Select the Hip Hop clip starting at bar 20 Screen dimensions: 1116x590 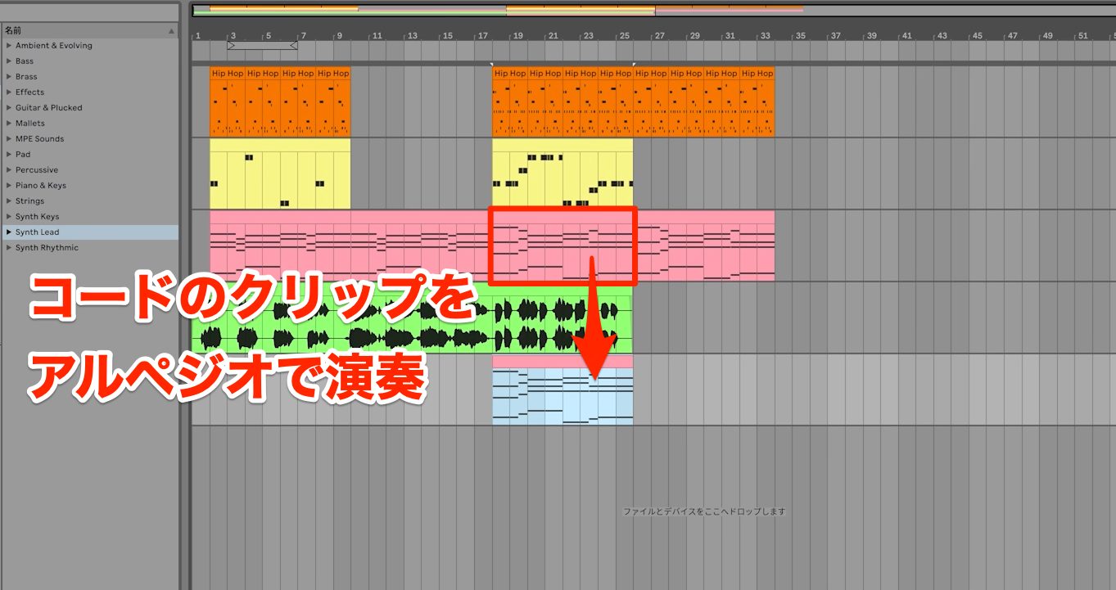[x=545, y=101]
